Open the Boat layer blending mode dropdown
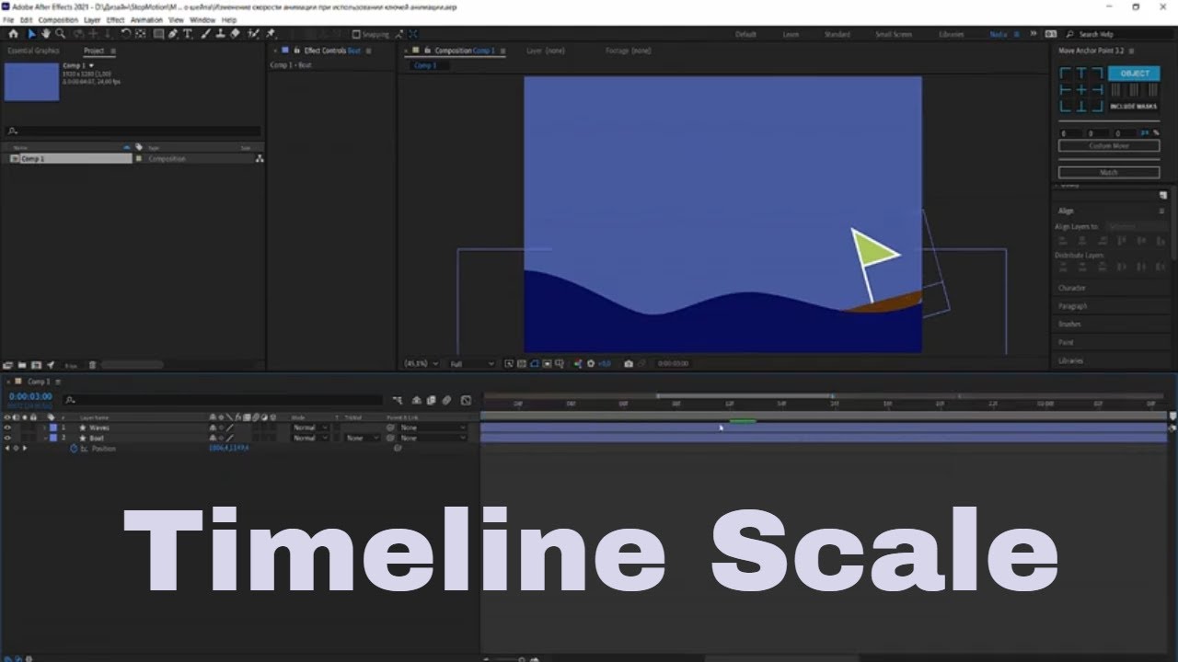Screen dimensions: 1178x662 tap(310, 438)
